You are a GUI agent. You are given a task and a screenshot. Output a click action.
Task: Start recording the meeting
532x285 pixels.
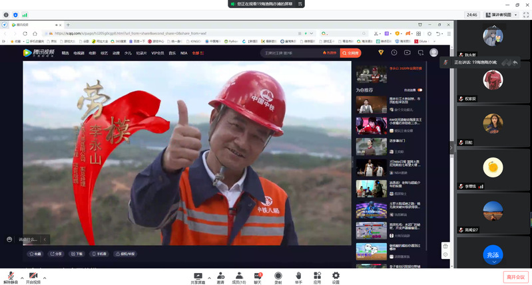pyautogui.click(x=278, y=276)
